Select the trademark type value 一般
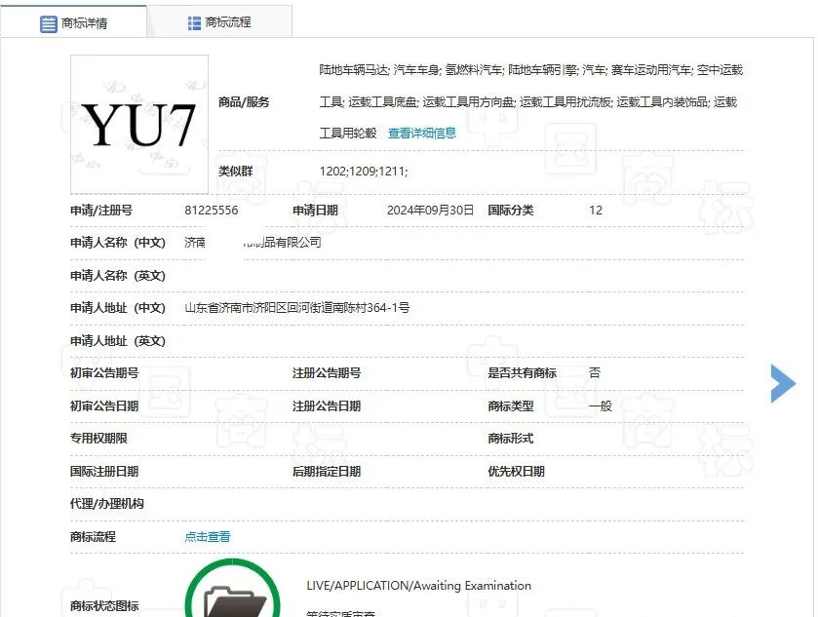 pyautogui.click(x=601, y=405)
